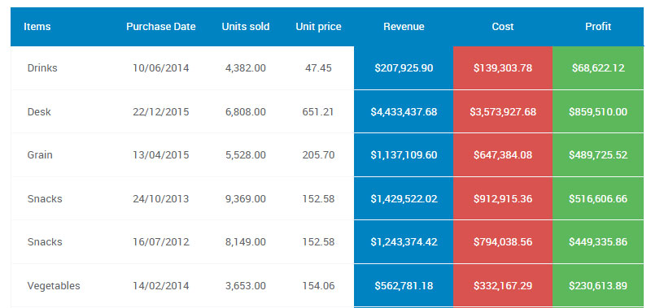Sort by the Items column header

click(37, 27)
